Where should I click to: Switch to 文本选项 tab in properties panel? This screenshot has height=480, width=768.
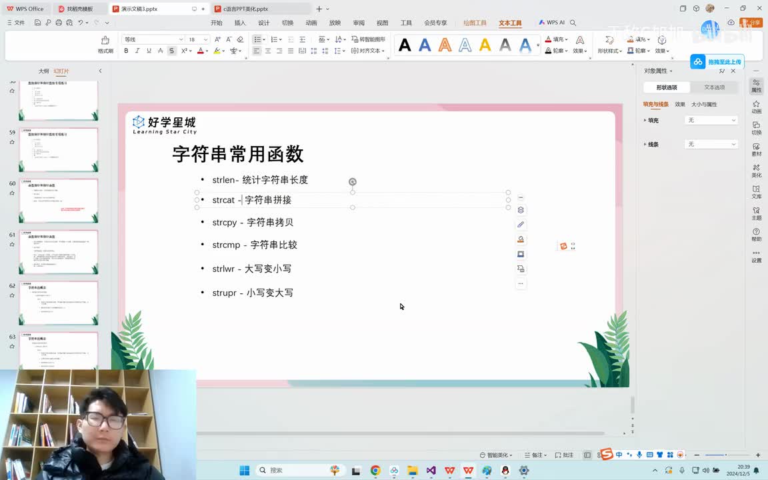(714, 87)
